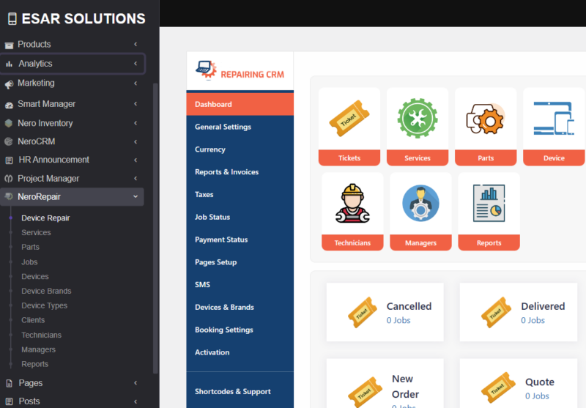Select Booking Settings item
The width and height of the screenshot is (586, 408).
click(x=240, y=330)
